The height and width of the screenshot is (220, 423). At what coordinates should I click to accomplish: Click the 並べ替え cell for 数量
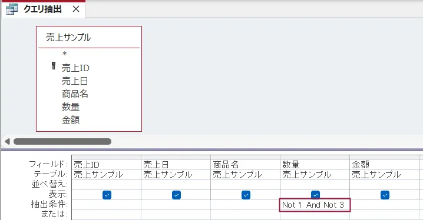(x=315, y=185)
